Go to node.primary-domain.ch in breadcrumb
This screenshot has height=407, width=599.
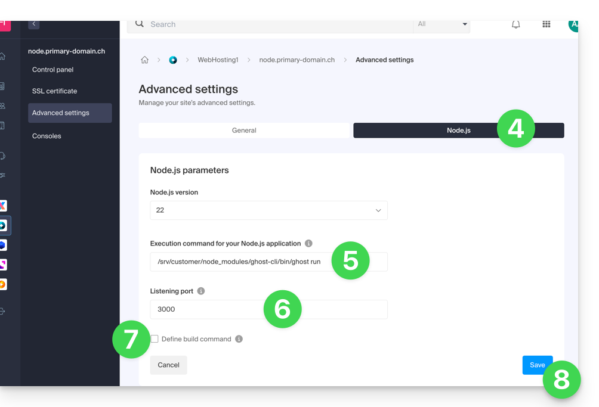coord(297,60)
